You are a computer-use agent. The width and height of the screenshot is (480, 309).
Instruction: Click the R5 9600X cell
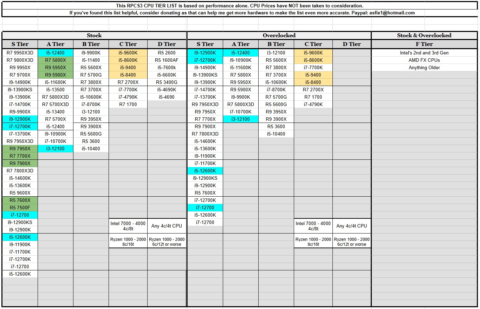(x=20, y=193)
